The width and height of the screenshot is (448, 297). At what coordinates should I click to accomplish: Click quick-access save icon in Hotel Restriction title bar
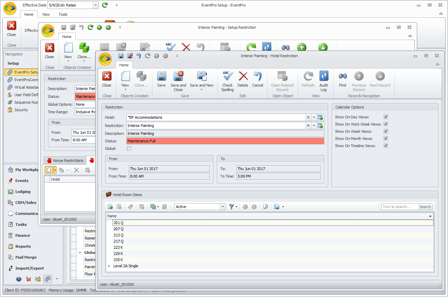pyautogui.click(x=121, y=56)
